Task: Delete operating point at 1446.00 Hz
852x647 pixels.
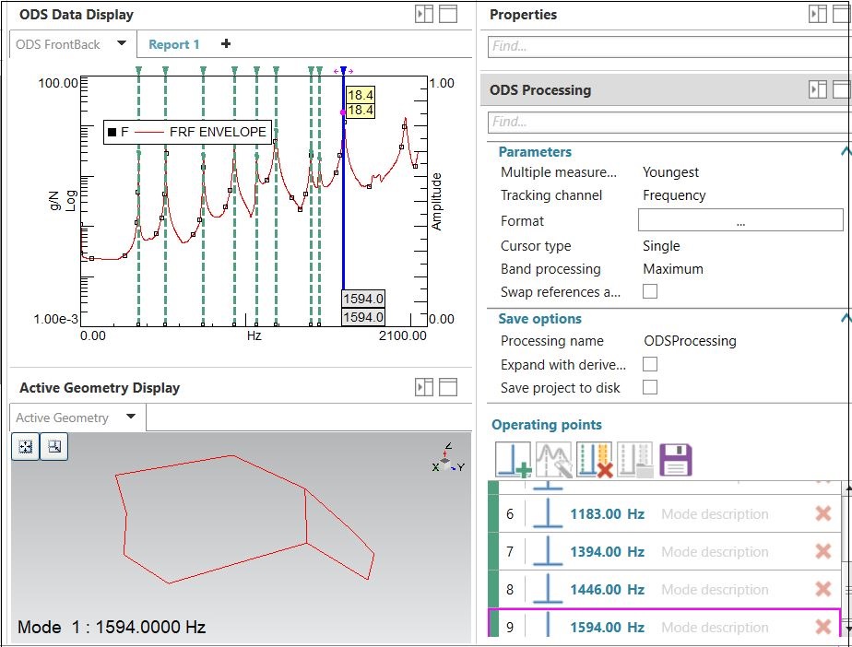Action: coord(822,589)
